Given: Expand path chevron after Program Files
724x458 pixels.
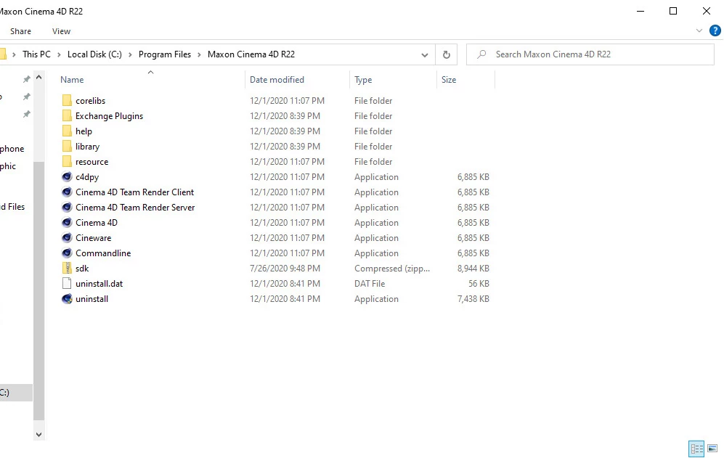Looking at the screenshot, I should tap(199, 55).
